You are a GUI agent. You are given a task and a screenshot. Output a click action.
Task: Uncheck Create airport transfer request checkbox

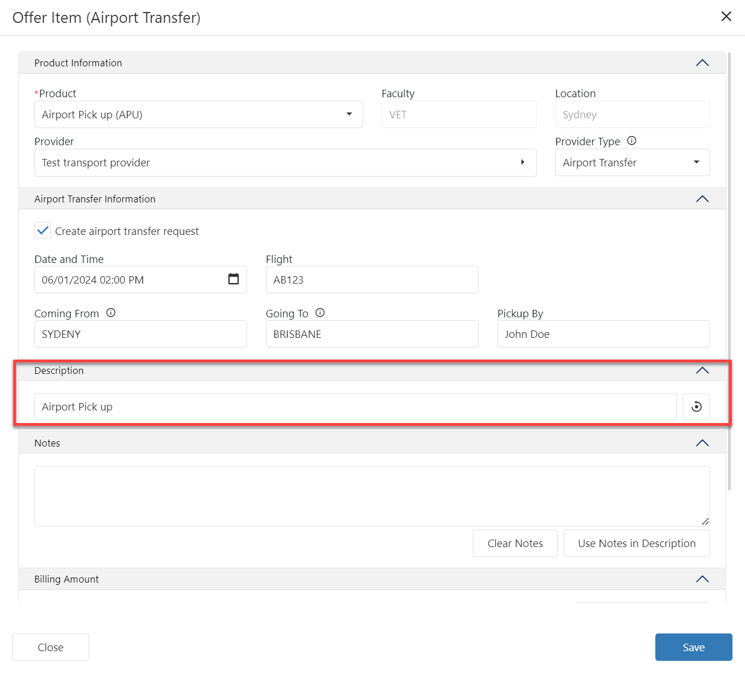43,231
